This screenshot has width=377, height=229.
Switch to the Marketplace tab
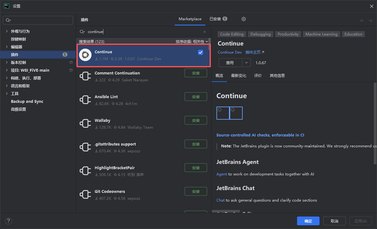(x=190, y=19)
